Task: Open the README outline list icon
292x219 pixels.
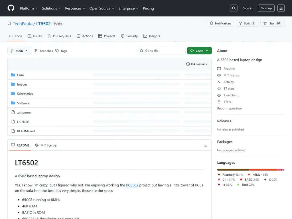Action: click(206, 145)
